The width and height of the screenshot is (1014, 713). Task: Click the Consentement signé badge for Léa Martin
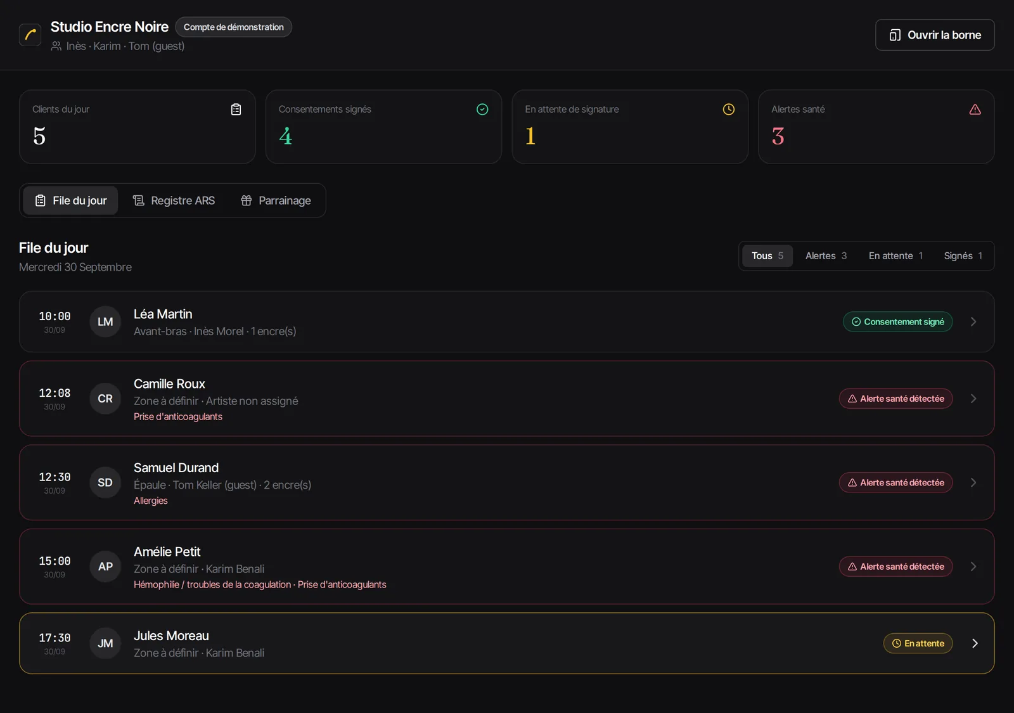coord(897,322)
